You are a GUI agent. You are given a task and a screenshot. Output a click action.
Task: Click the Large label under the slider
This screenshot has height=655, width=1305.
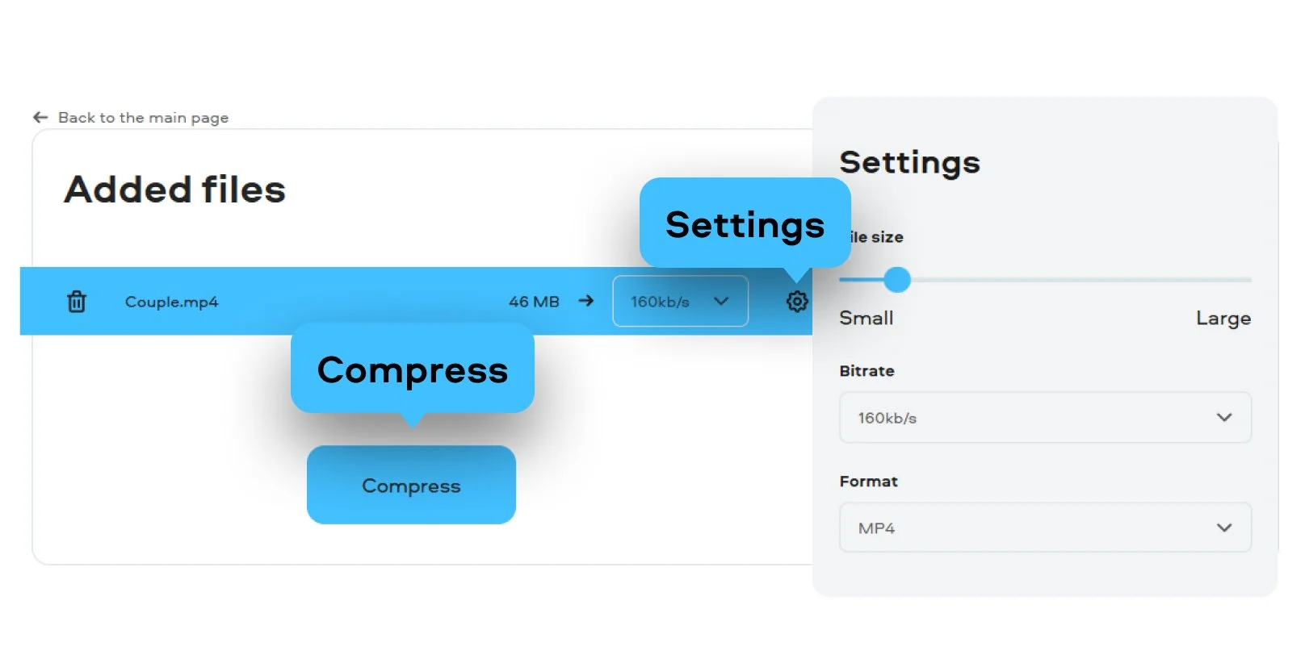pyautogui.click(x=1223, y=319)
